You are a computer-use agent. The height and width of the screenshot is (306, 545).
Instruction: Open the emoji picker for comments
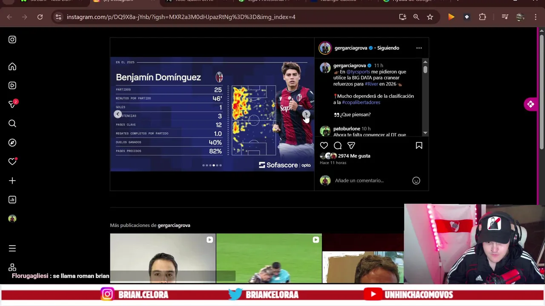(416, 181)
